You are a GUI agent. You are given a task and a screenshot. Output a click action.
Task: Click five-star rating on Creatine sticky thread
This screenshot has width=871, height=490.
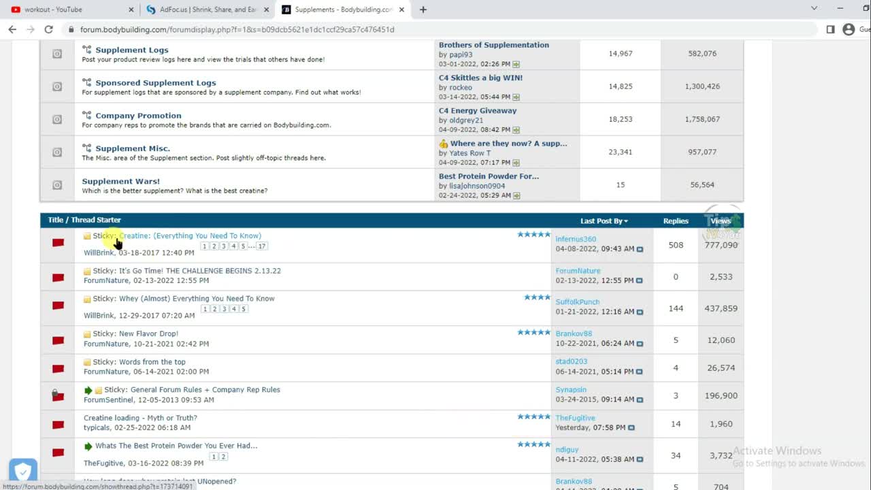tap(533, 234)
